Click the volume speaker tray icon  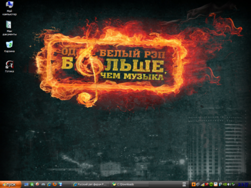pyautogui.click(x=229, y=184)
